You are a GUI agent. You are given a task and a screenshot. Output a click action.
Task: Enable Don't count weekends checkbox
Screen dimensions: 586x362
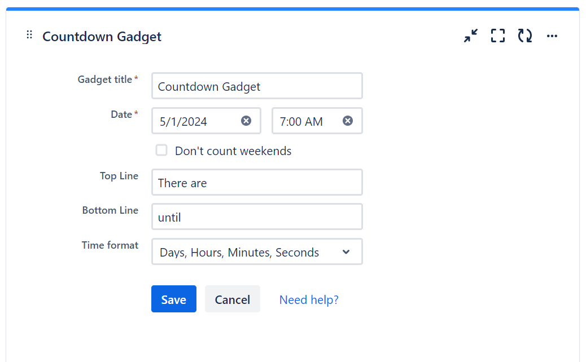pyautogui.click(x=162, y=150)
